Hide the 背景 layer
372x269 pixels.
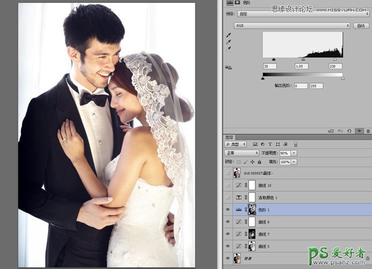point(229,259)
